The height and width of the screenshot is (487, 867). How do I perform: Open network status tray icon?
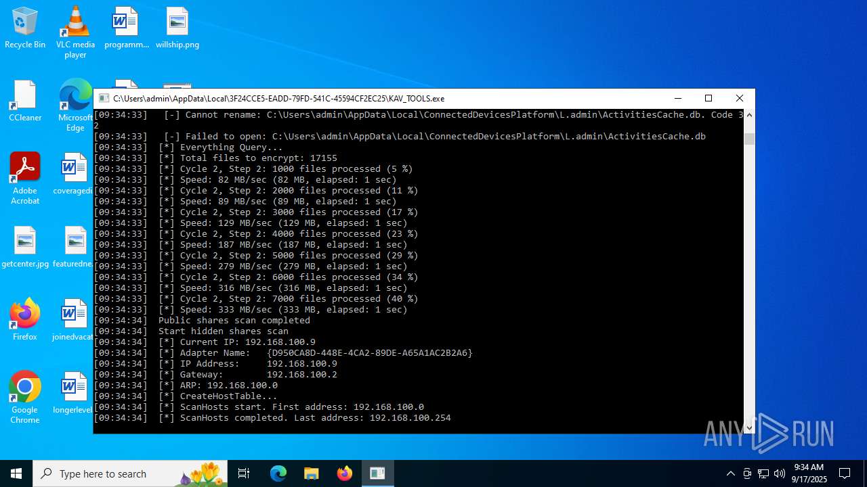point(763,473)
